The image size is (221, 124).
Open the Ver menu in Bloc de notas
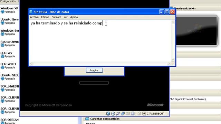coord(66,17)
